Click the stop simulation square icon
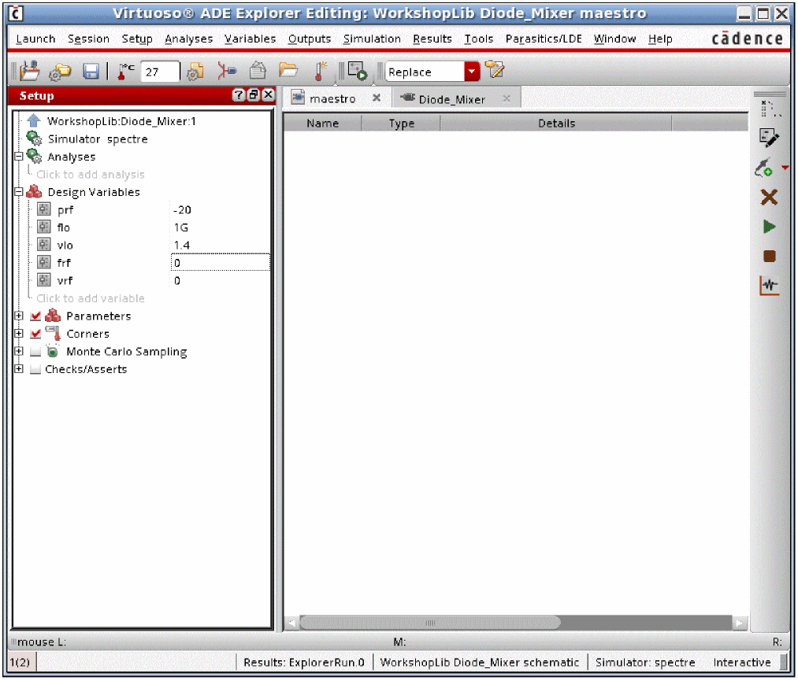This screenshot has width=798, height=680. point(769,257)
